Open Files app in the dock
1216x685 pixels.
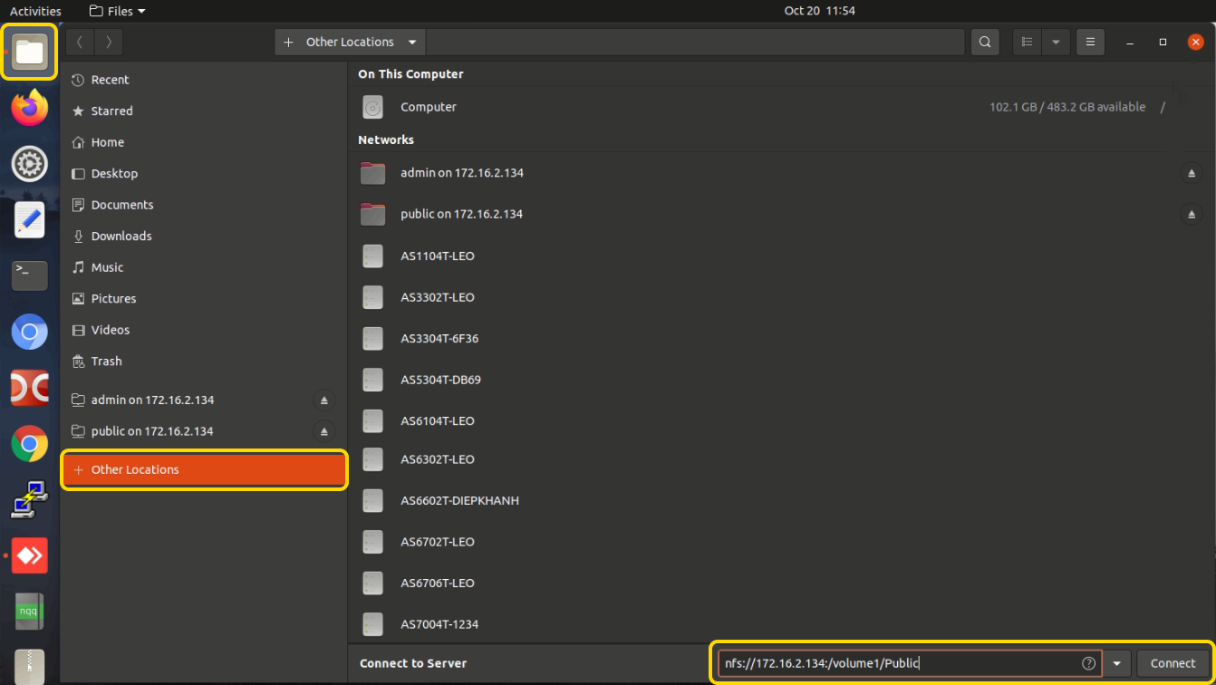click(x=29, y=52)
